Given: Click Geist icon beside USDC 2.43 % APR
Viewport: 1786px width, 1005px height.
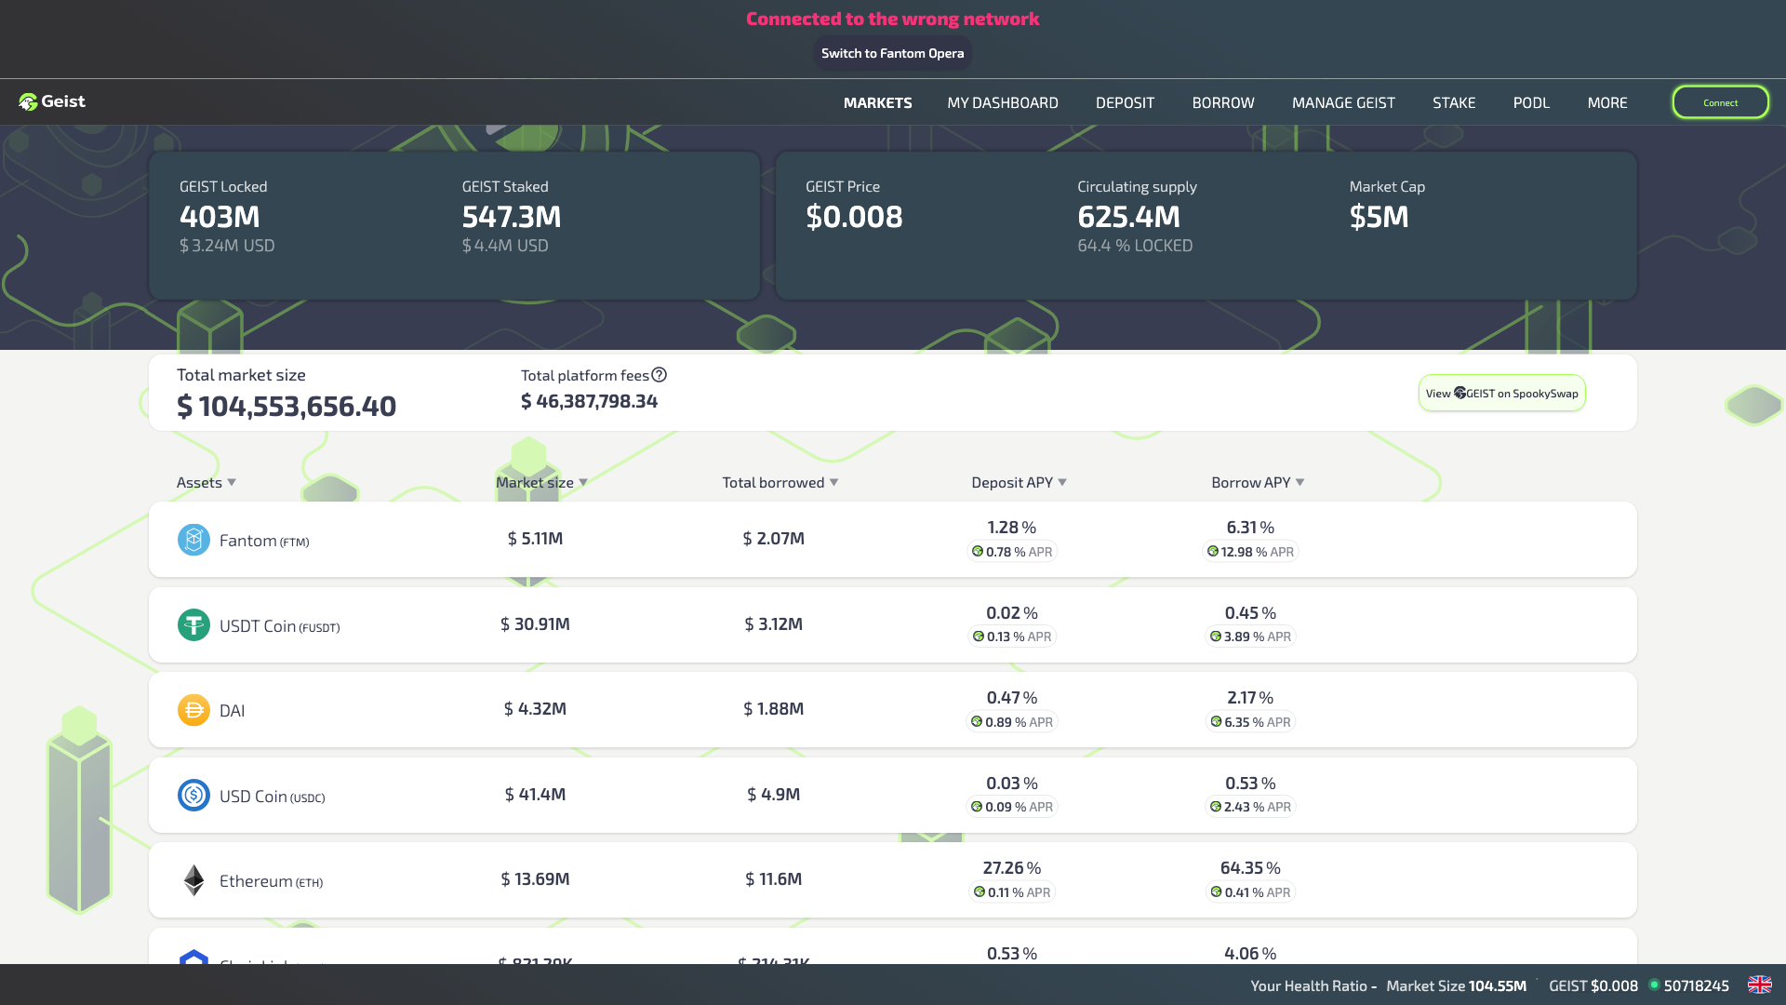Looking at the screenshot, I should click(1216, 807).
